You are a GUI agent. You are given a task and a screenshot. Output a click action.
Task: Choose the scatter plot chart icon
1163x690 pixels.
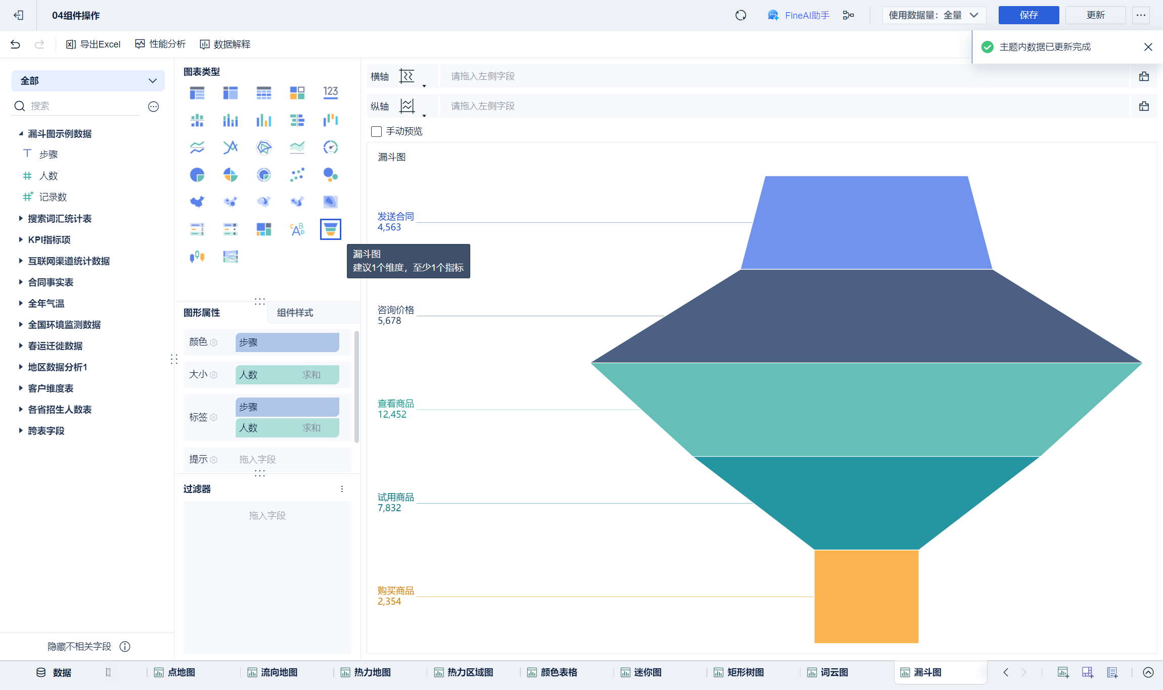[x=297, y=175]
